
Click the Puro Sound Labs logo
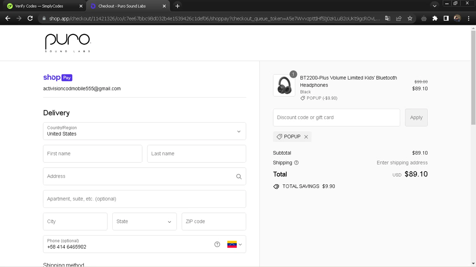68,43
